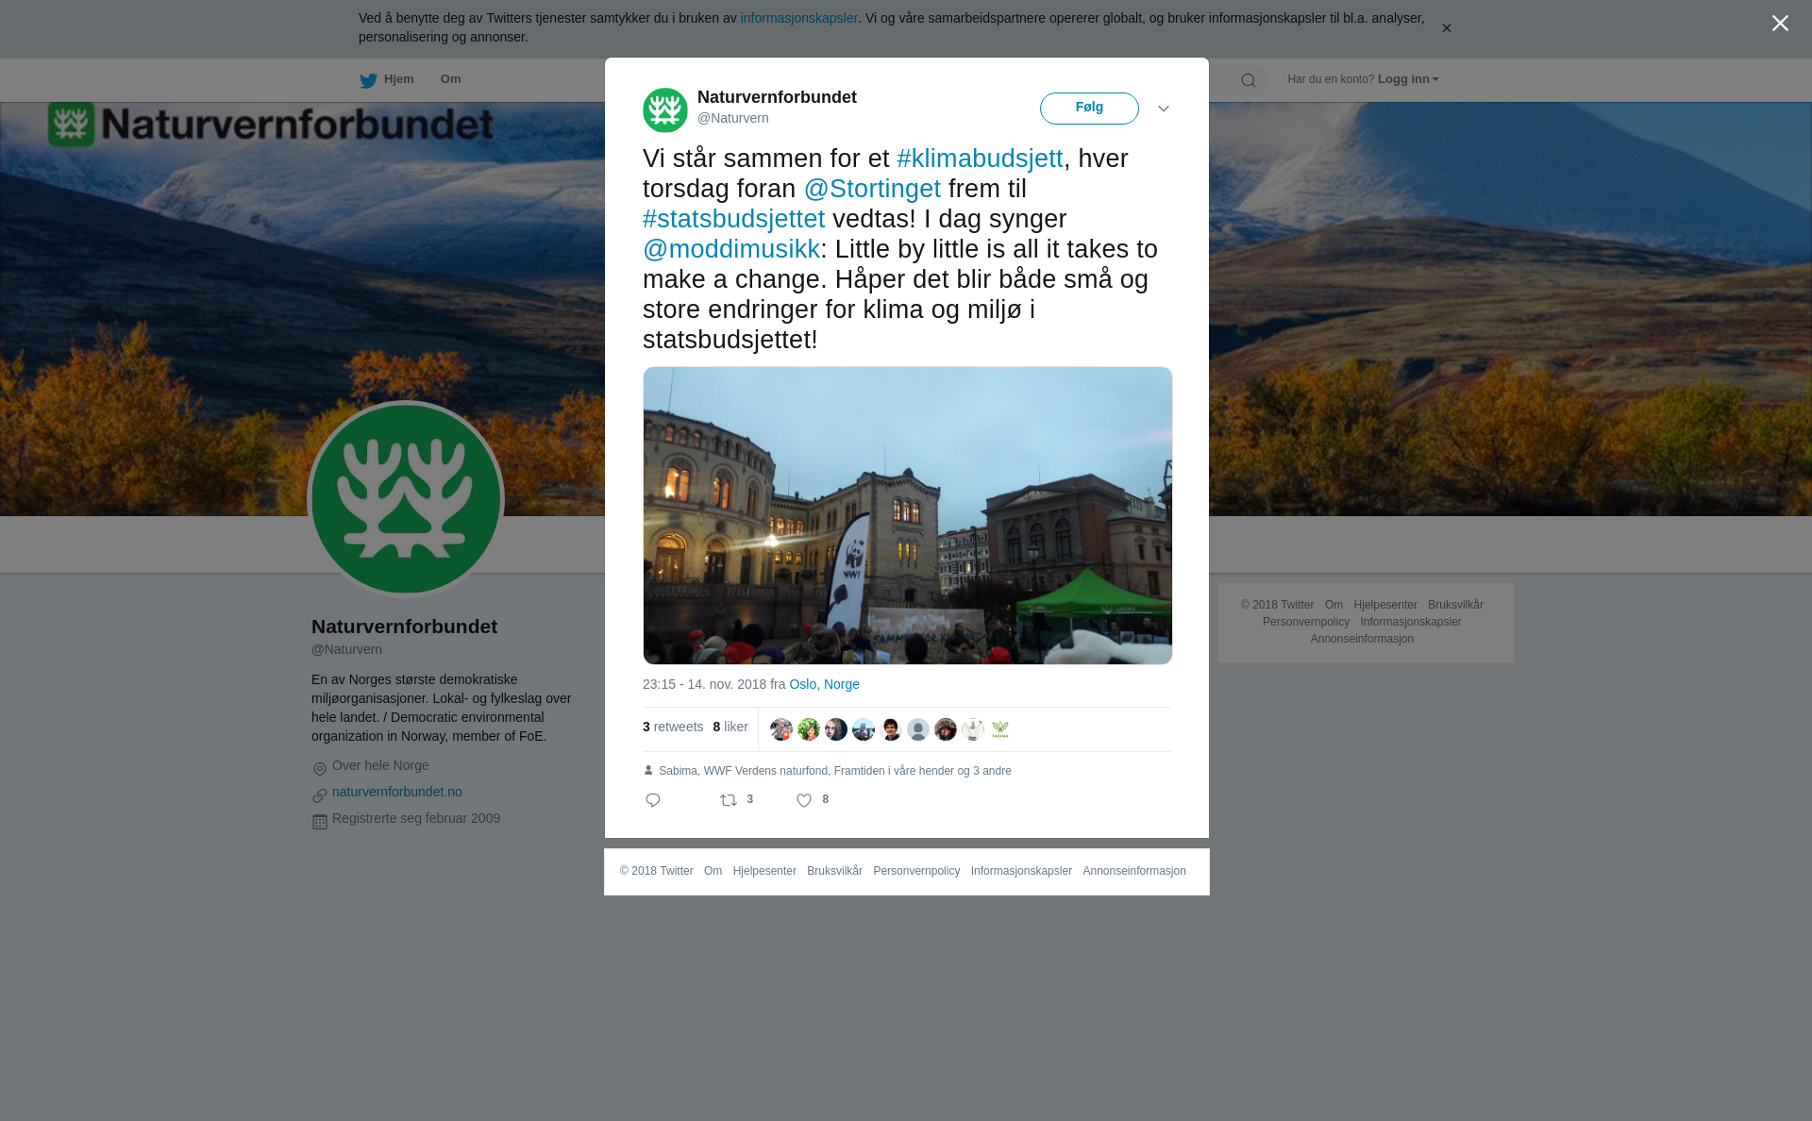Open the Oslo, Norge location link
This screenshot has height=1121, width=1812.
tap(824, 684)
